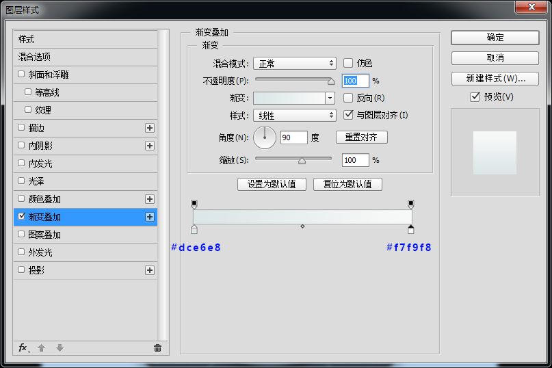Open the 混合模式 blend mode dropdown

click(x=294, y=64)
